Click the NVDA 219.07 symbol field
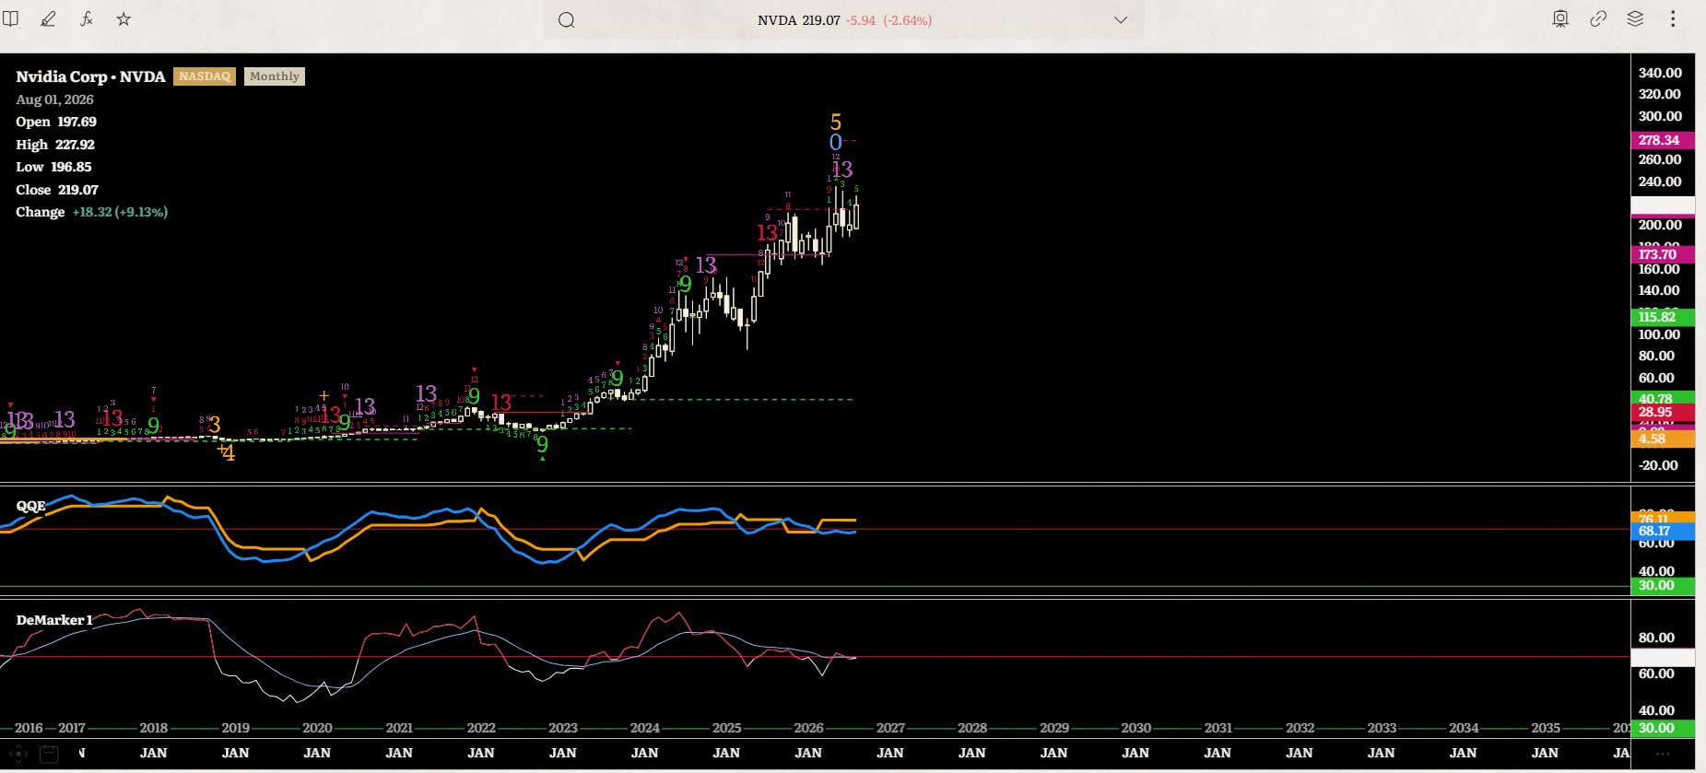The width and height of the screenshot is (1706, 773). pos(843,20)
